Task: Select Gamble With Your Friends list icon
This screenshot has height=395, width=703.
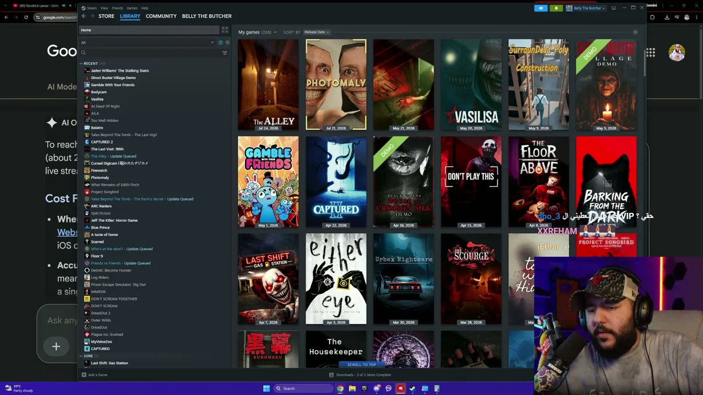Action: [x=87, y=85]
